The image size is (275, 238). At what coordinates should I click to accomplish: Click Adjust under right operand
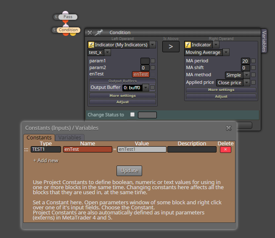point(221,96)
